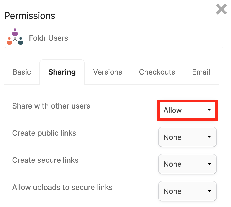Click the Share with other users label
This screenshot has height=207, width=231.
pyautogui.click(x=51, y=106)
